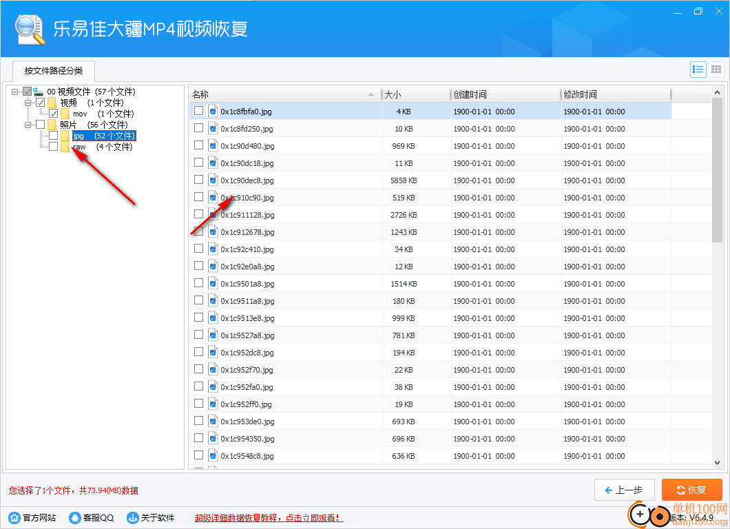
Task: Toggle checkbox for 00 视频文件 root
Action: [x=28, y=92]
